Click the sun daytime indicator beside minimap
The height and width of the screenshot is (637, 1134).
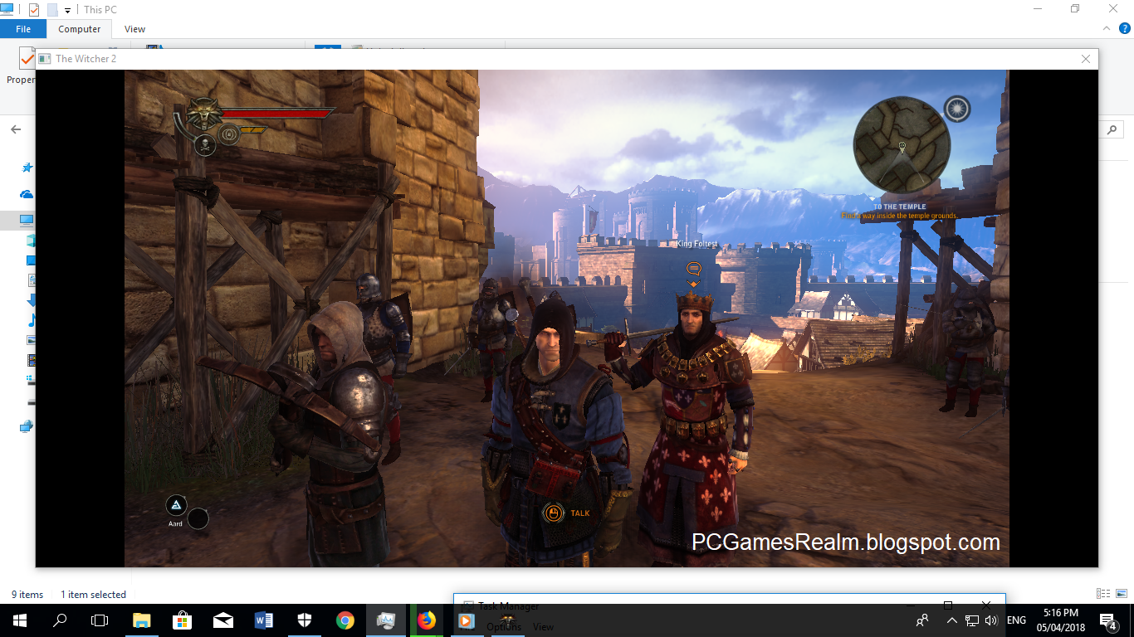[957, 109]
